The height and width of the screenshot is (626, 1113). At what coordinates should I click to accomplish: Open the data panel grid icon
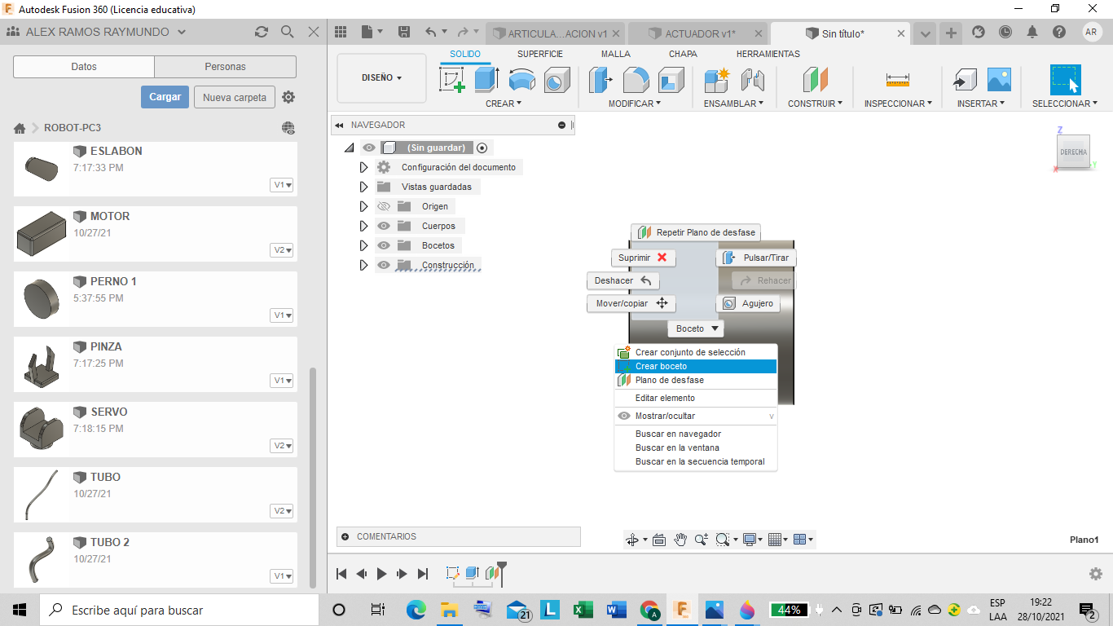(342, 33)
